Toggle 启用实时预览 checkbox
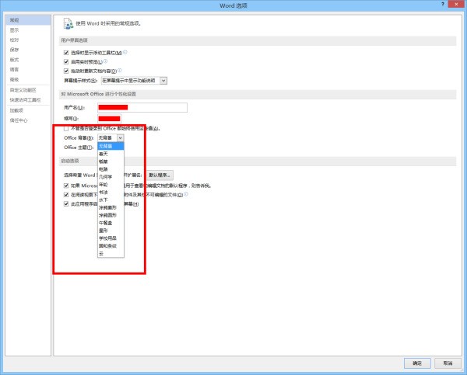 (x=66, y=62)
